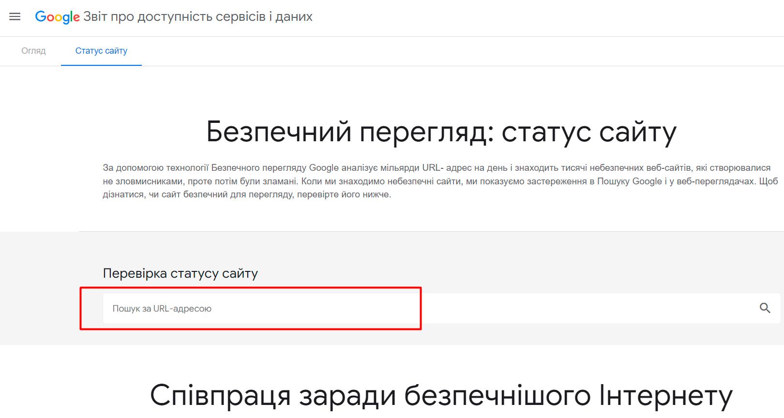This screenshot has height=418, width=784.
Task: Click the Звіт про доступність сервісів header title
Action: point(198,17)
